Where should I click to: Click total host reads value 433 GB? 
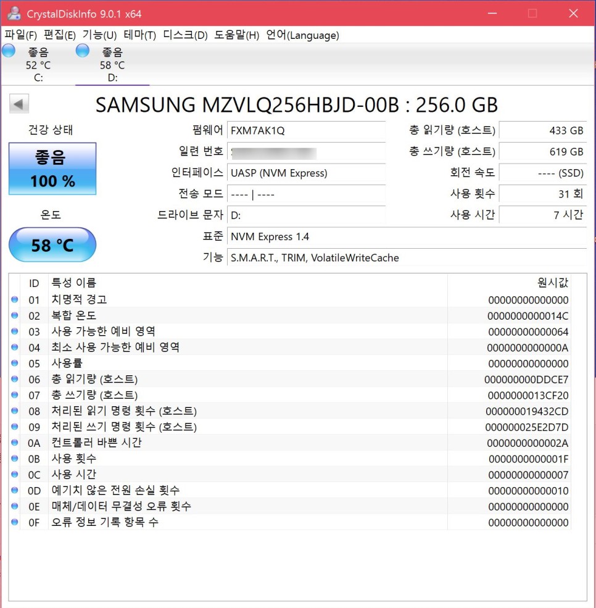point(543,130)
